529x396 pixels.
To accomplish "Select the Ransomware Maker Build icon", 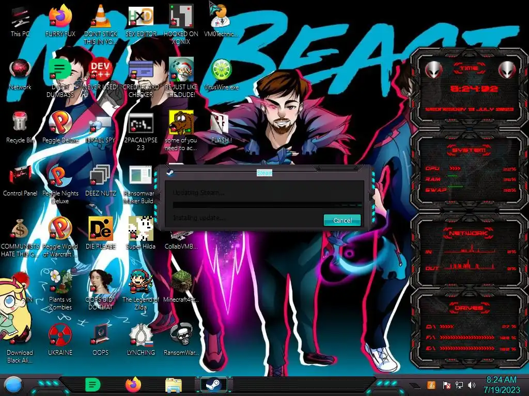I will pos(140,185).
